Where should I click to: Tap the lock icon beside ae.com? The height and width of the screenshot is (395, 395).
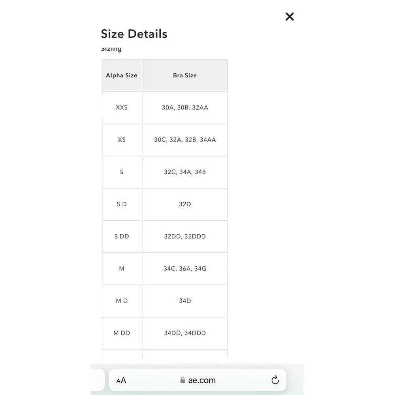[182, 380]
